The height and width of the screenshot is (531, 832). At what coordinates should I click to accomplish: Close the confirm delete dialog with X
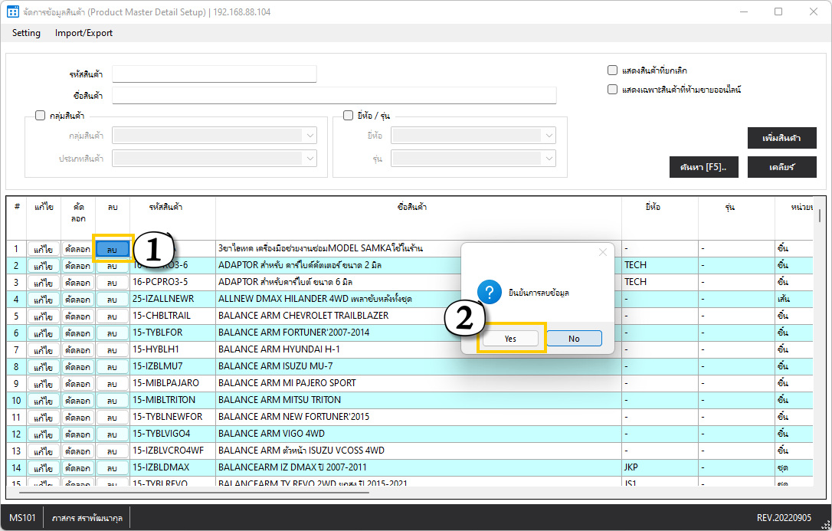point(602,252)
